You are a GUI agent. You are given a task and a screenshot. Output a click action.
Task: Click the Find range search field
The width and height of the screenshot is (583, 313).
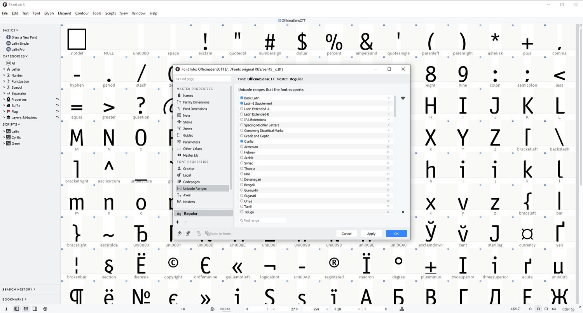pyautogui.click(x=263, y=220)
